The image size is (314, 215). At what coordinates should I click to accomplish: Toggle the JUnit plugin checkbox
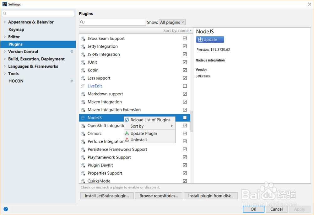(x=185, y=62)
